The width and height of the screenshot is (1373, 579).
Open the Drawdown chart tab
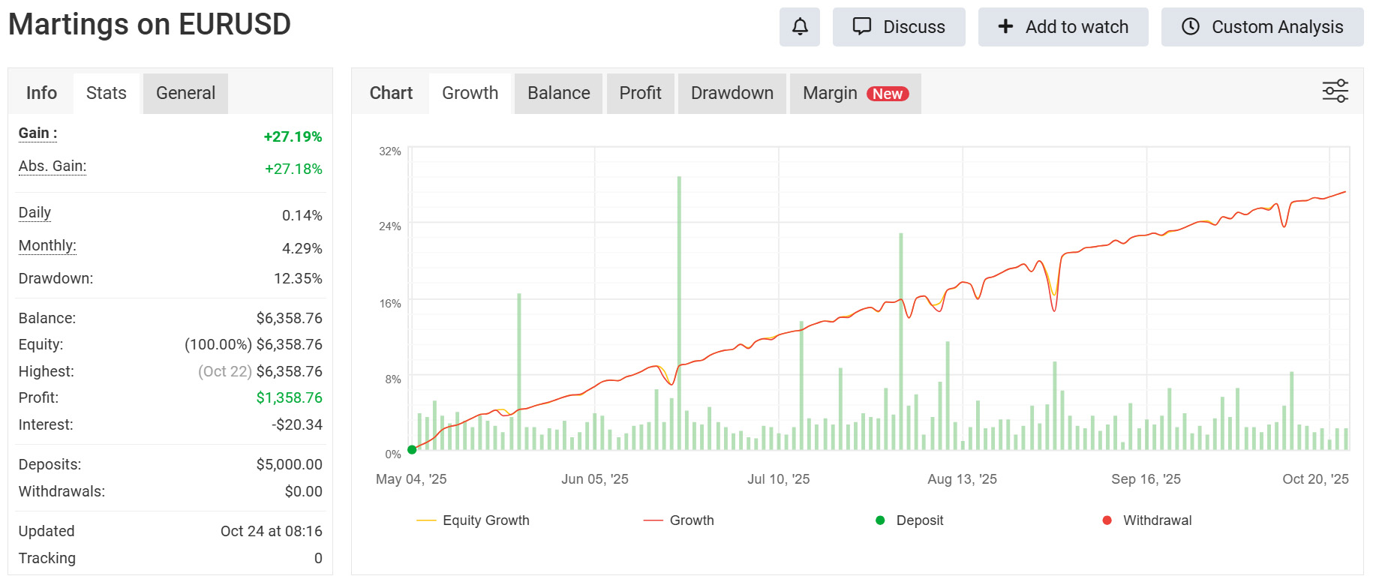pyautogui.click(x=732, y=93)
